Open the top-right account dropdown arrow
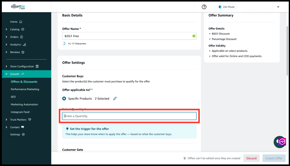The image size is (290, 166). tap(278, 7)
